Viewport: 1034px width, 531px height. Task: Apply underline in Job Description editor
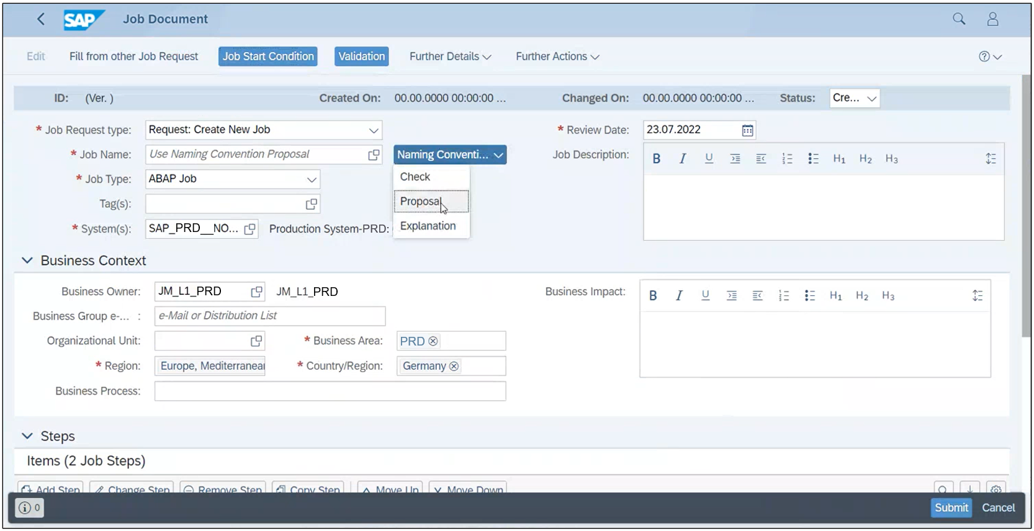709,159
